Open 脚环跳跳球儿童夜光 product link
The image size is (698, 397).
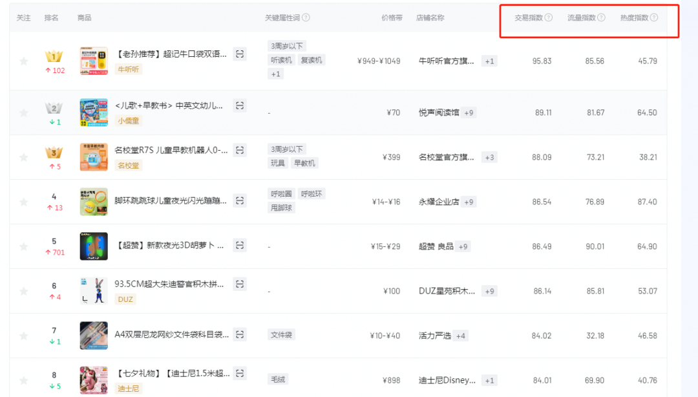[171, 200]
